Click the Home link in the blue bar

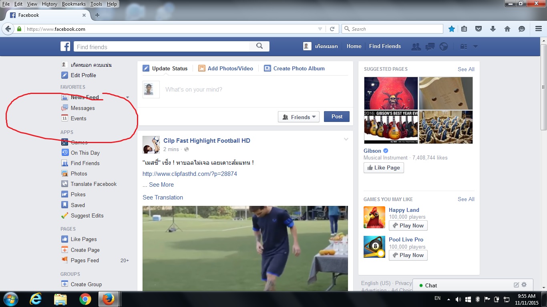354,46
